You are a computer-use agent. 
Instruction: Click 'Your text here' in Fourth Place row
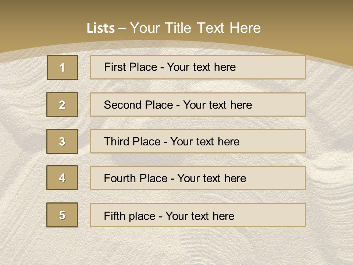211,179
